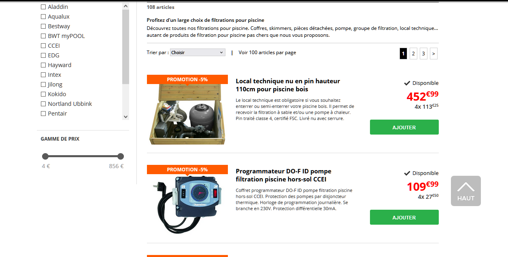Open the Local technique pin product image
The image size is (508, 257).
(x=187, y=114)
